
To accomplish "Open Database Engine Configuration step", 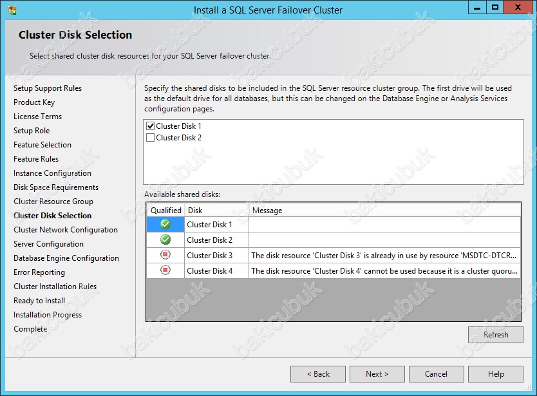I will pos(66,258).
